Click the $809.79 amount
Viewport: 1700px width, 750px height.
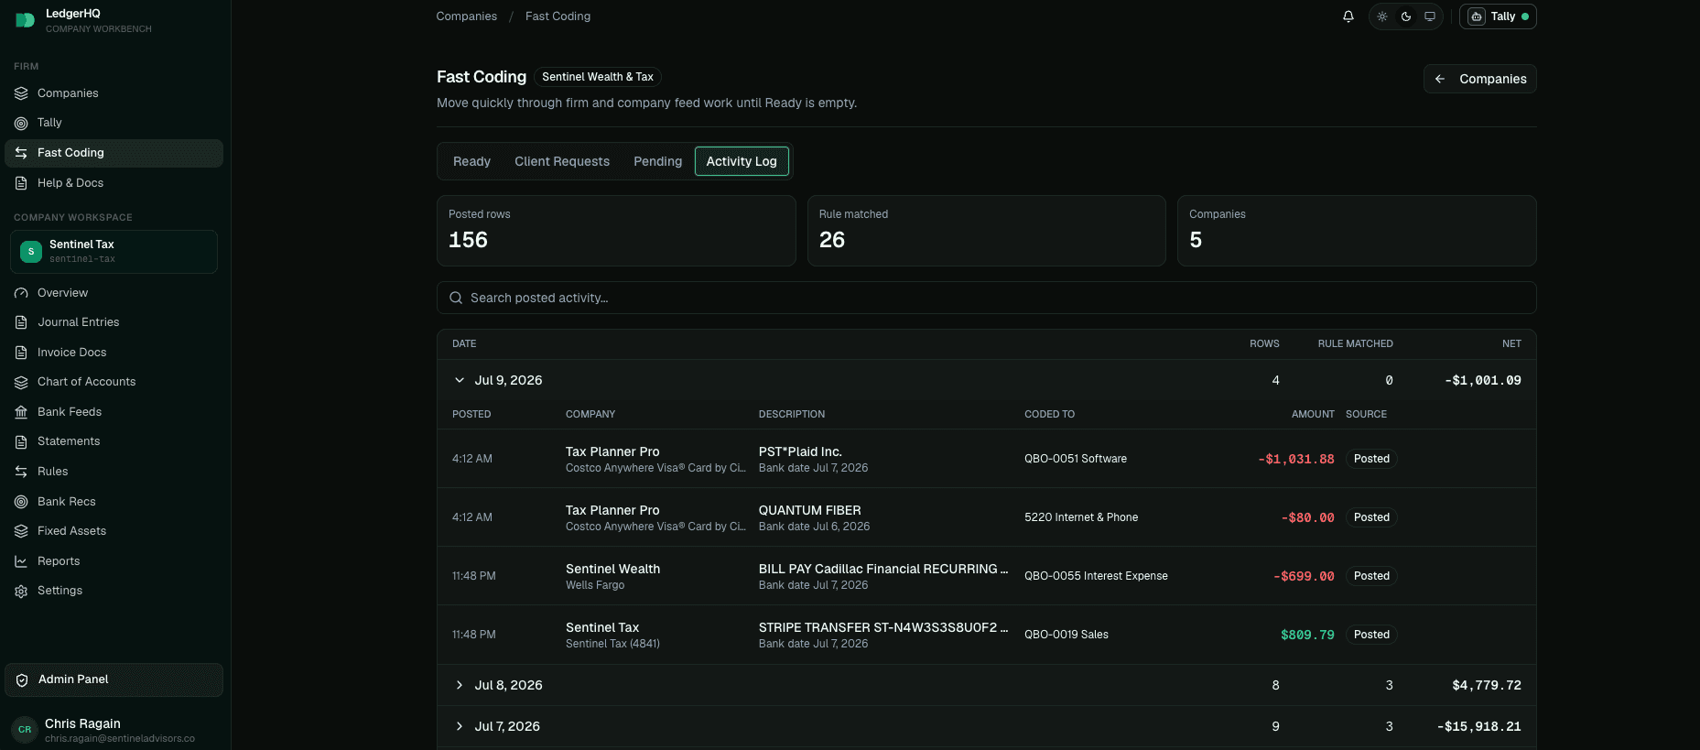[x=1307, y=635]
